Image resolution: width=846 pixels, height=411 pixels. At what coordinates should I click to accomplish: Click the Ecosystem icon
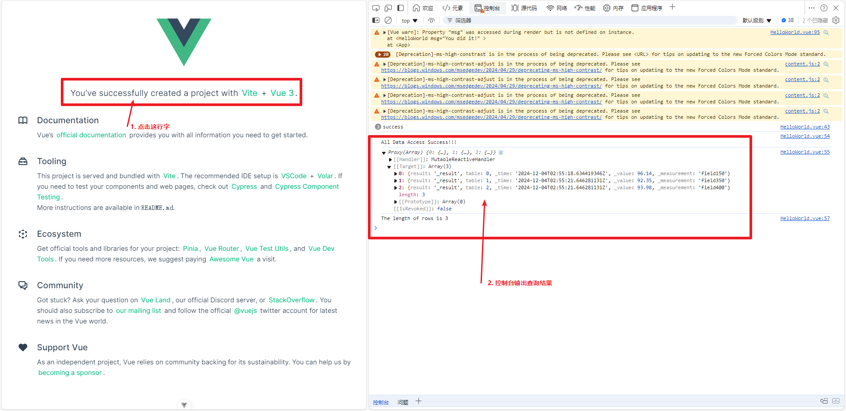point(23,234)
